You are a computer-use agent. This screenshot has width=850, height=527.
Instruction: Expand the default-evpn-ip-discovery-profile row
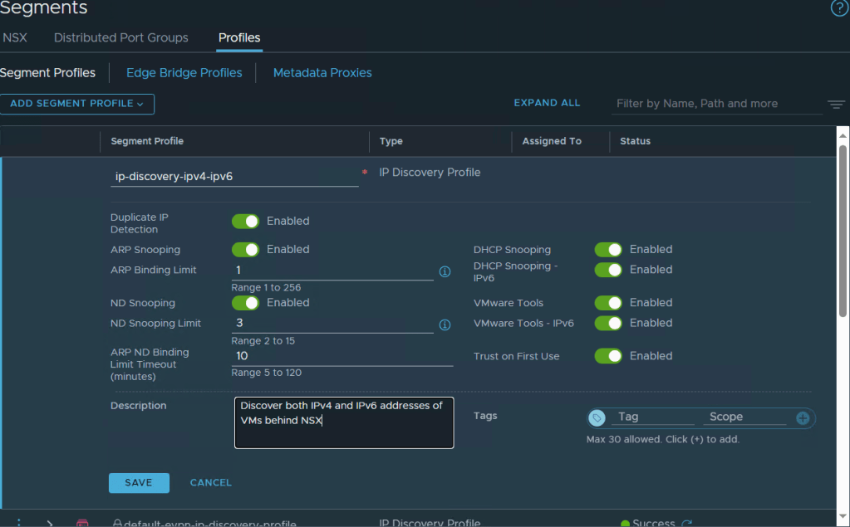coord(50,523)
